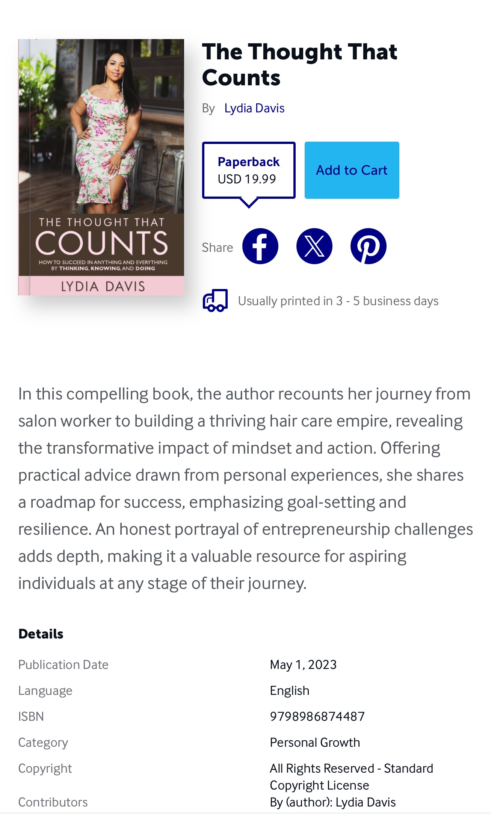Click the printing time estimate text

pyautogui.click(x=338, y=301)
